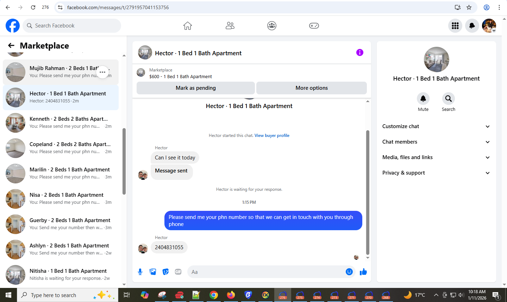Go back in browser history

coord(8,7)
